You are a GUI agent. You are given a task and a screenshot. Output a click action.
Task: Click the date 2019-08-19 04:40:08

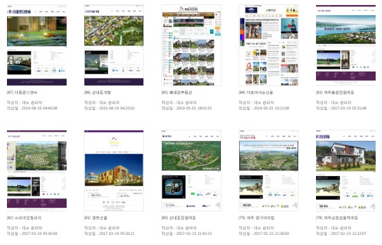(39, 108)
